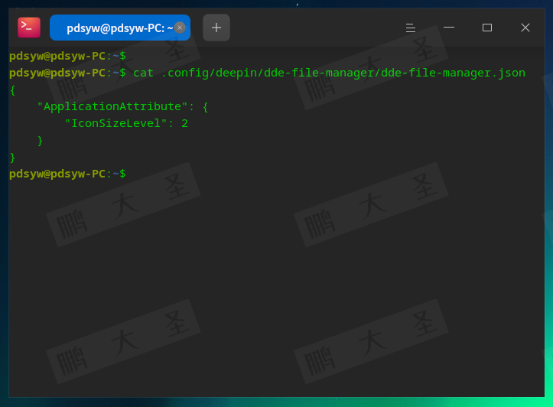The height and width of the screenshot is (407, 553).
Task: Select the pdsyw@pdsyw-PC: ~ tab
Action: [120, 28]
